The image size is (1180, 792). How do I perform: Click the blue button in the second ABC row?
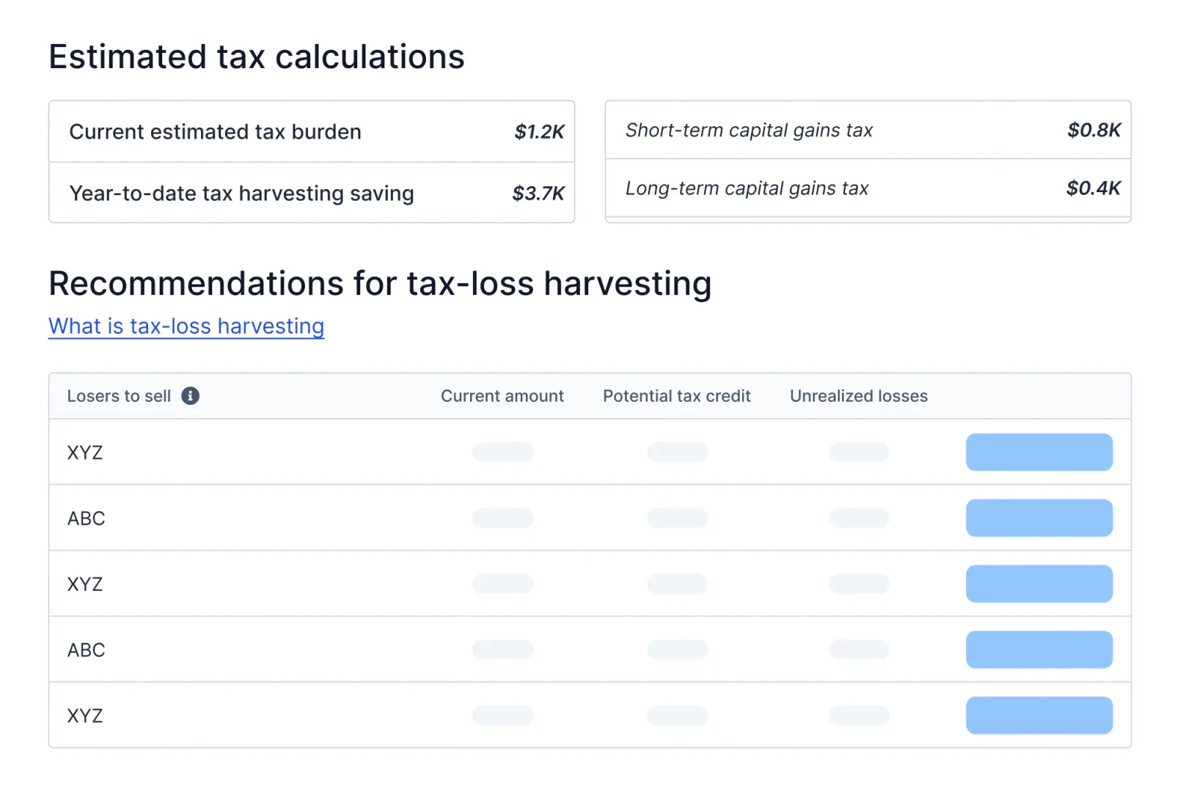pos(1038,650)
